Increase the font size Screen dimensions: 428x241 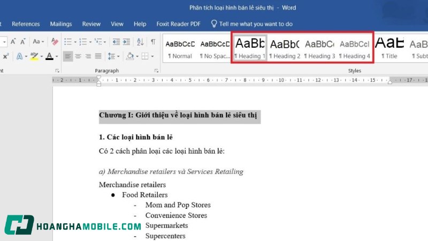(x=14, y=42)
